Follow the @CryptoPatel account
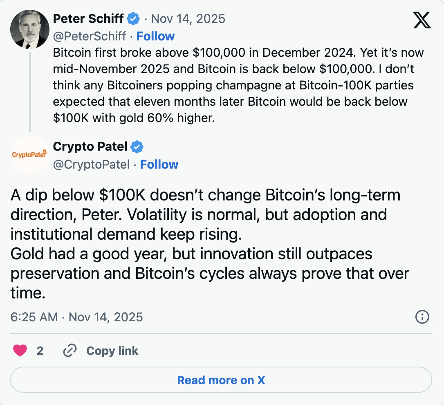Viewport: 444px width, 405px height. pyautogui.click(x=159, y=164)
